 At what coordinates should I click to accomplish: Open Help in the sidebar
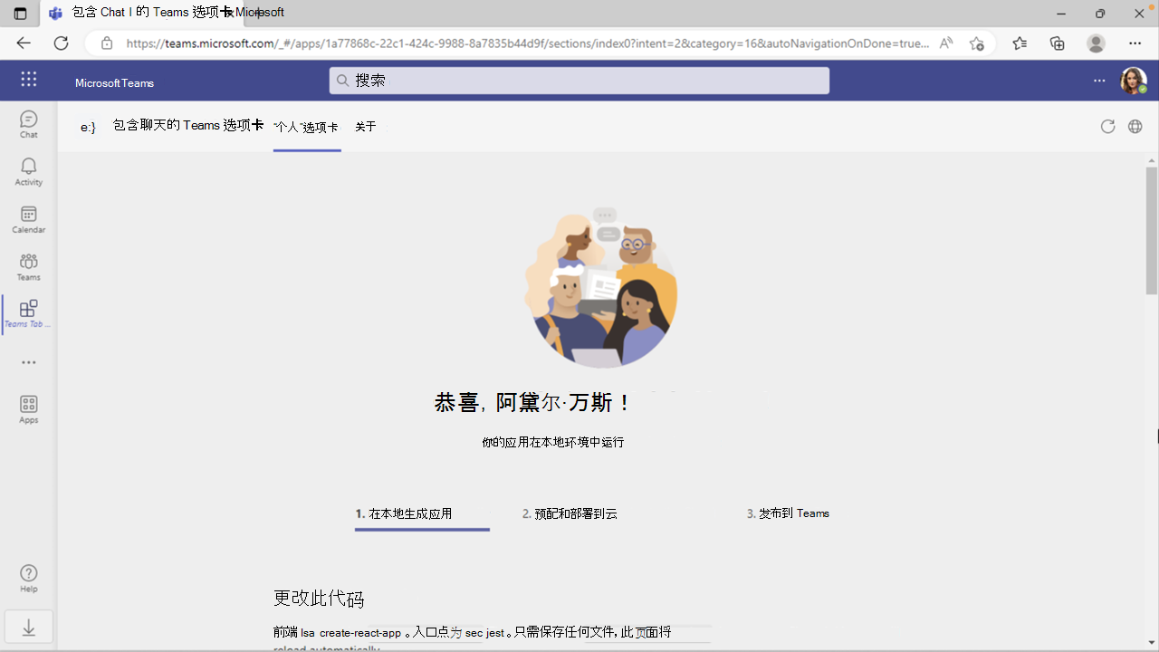pyautogui.click(x=29, y=579)
